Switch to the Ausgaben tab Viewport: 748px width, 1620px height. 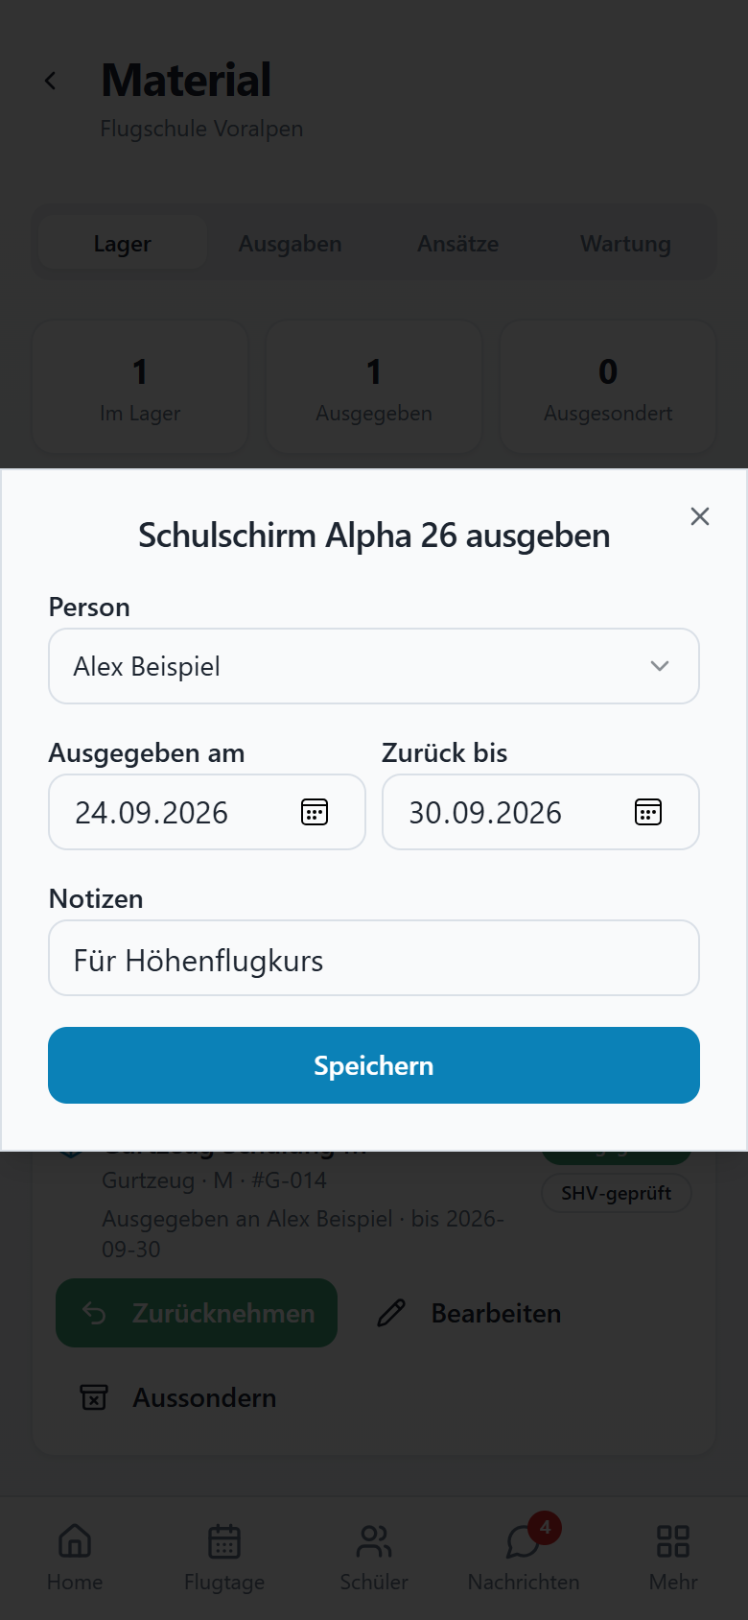290,244
